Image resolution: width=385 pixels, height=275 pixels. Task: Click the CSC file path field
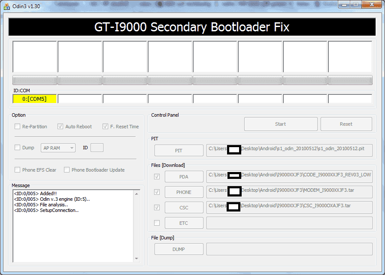coord(289,208)
